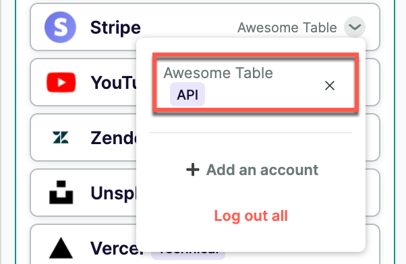Collapse the Stripe account dropdown chevron
The width and height of the screenshot is (406, 264).
tap(355, 27)
